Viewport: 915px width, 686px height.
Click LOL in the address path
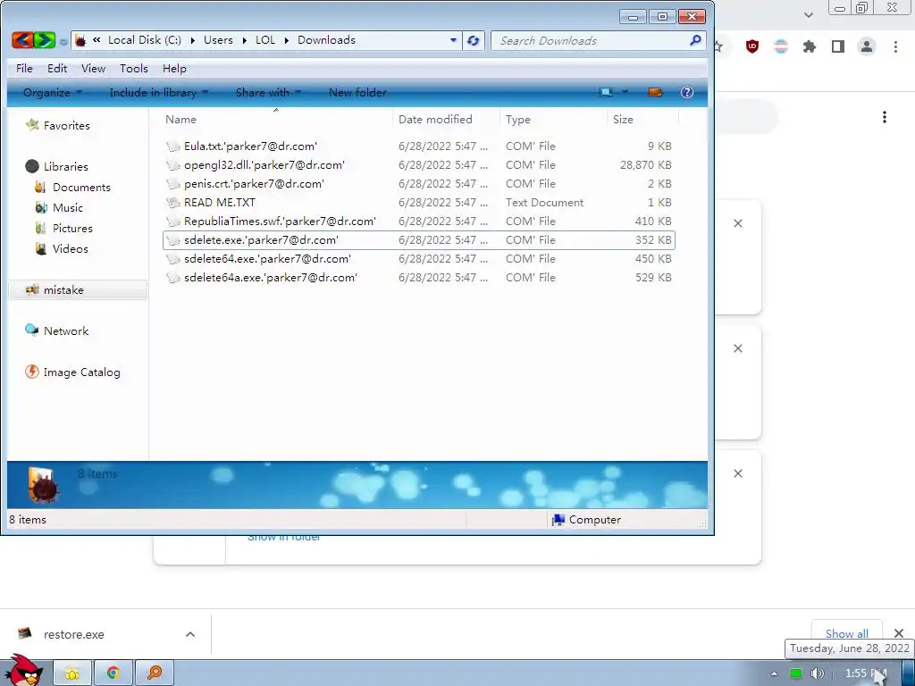[x=264, y=40]
